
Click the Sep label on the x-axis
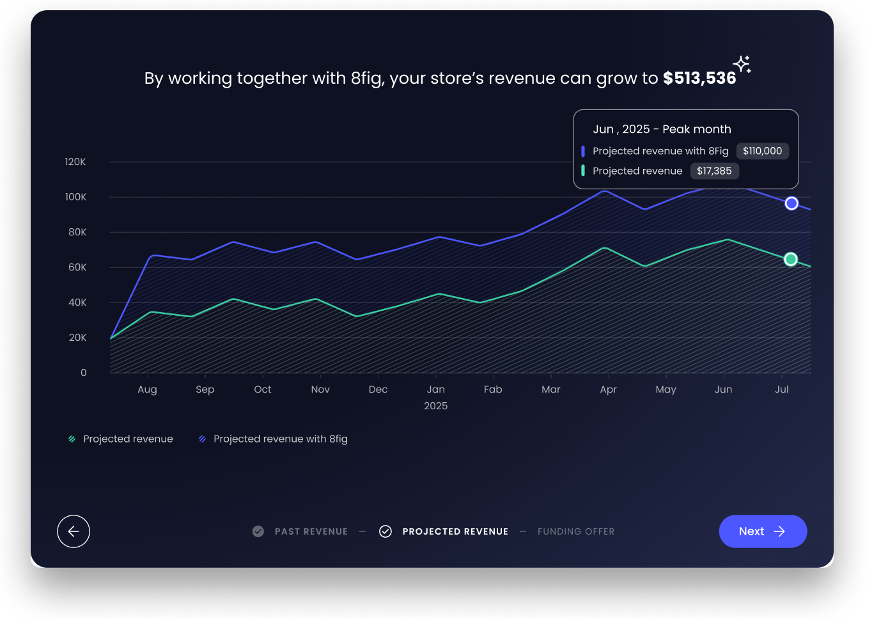[x=205, y=389]
